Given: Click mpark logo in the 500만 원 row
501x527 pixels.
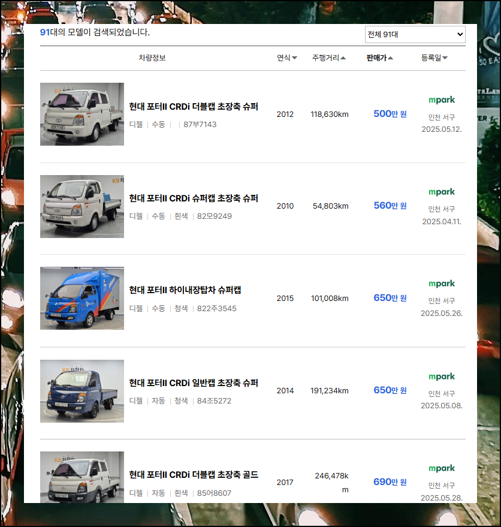Looking at the screenshot, I should coord(442,100).
